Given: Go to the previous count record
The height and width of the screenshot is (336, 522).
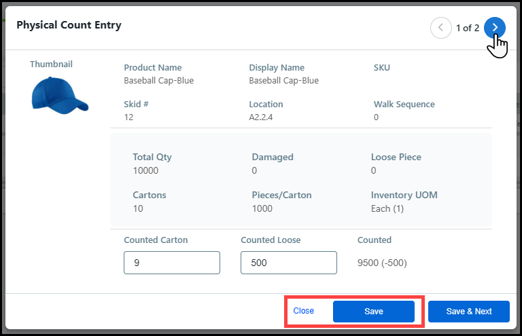Looking at the screenshot, I should point(441,28).
